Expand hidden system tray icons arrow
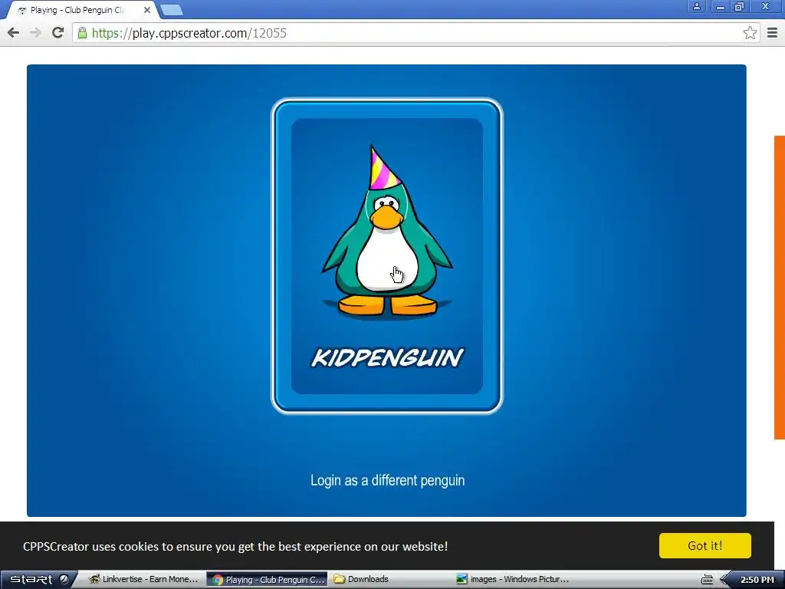The height and width of the screenshot is (589, 785). coord(724,580)
